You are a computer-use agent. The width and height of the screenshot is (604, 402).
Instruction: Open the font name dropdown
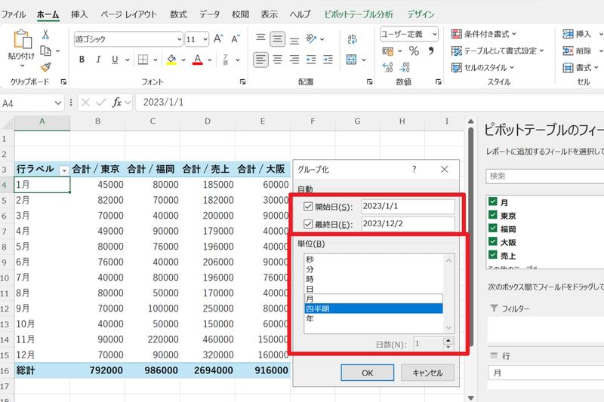179,39
